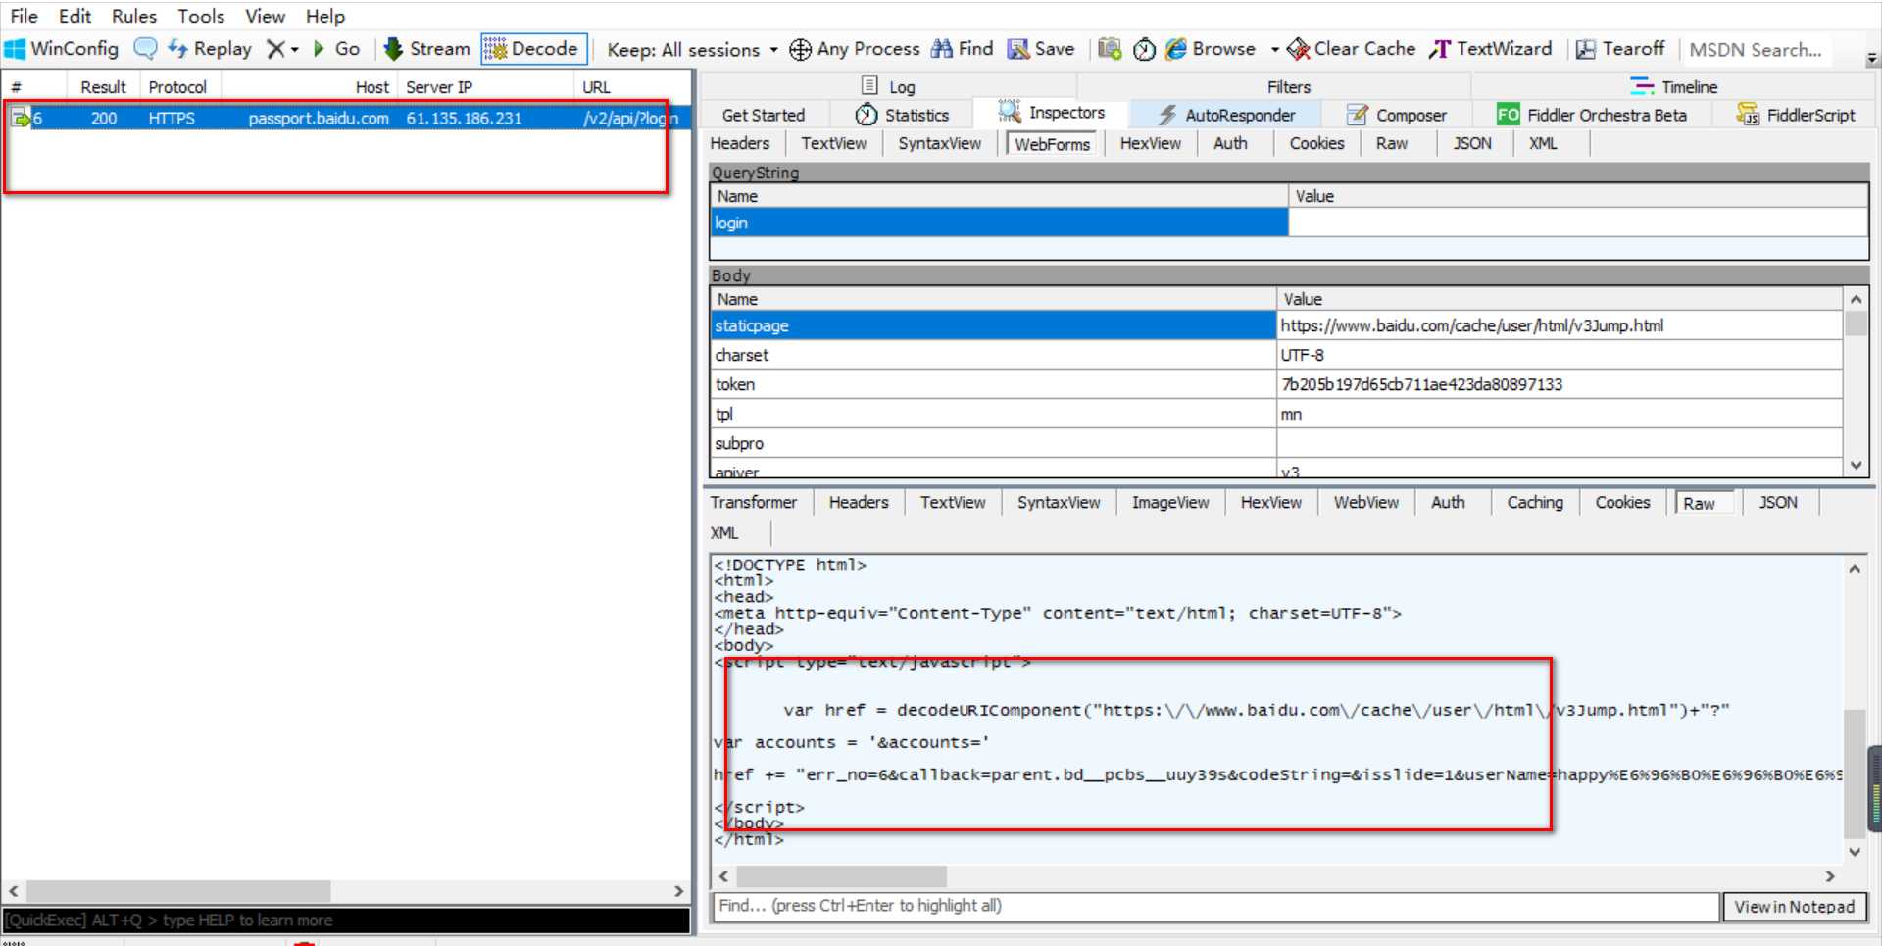Select response XML tab
The width and height of the screenshot is (1882, 946).
(724, 532)
